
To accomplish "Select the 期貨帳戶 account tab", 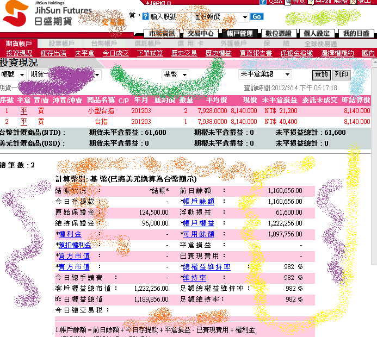I will click(x=18, y=43).
